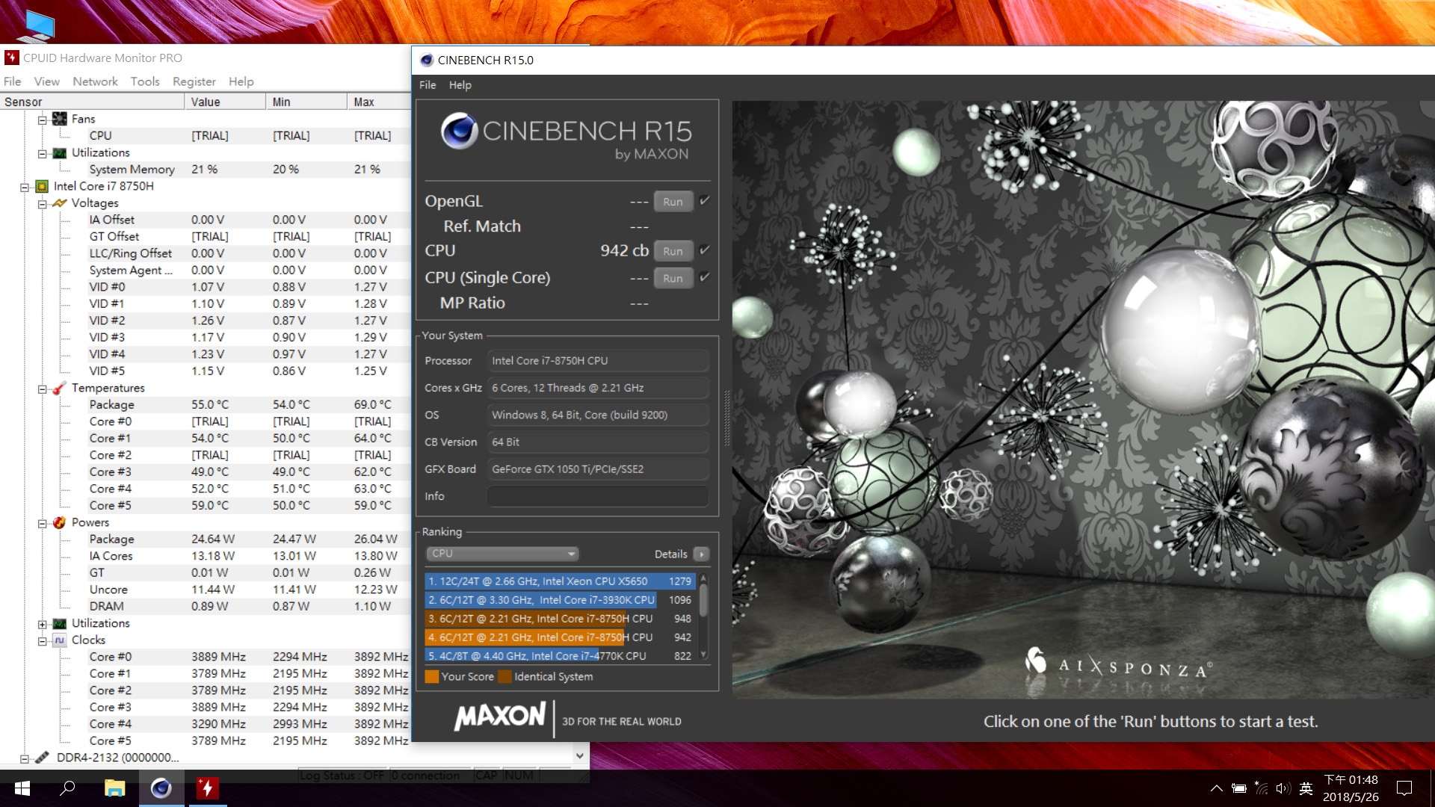Select ranking entry i7-4770K CPU
The image size is (1435, 807).
560,655
